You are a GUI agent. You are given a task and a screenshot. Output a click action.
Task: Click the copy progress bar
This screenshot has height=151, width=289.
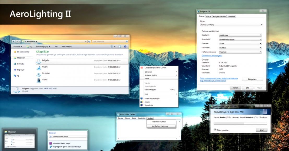[x=240, y=123]
